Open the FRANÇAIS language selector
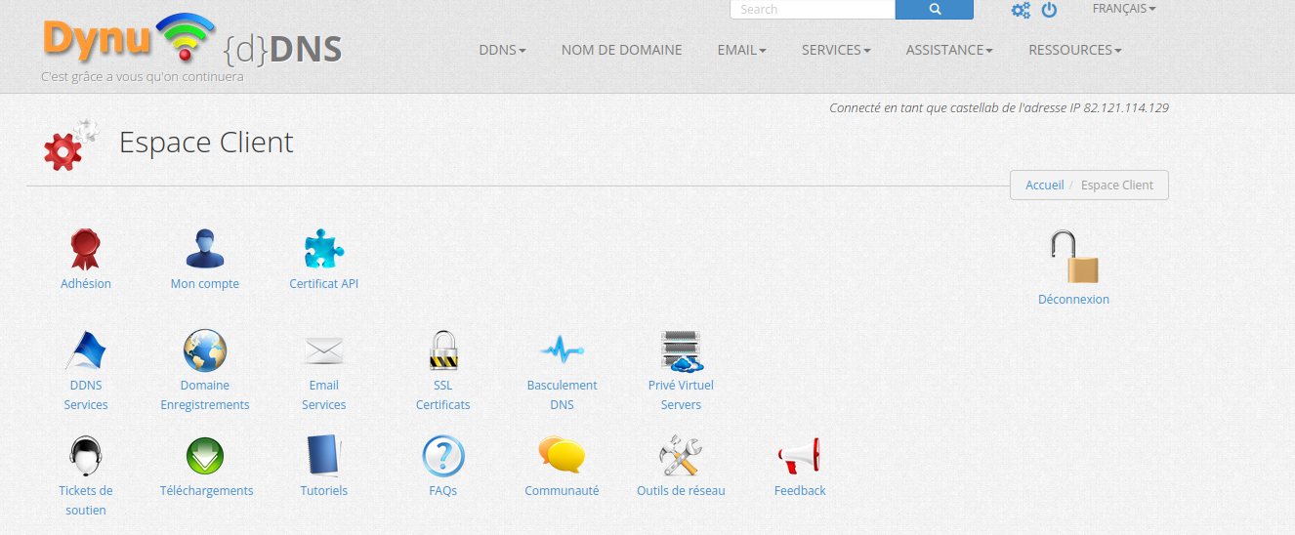This screenshot has height=535, width=1295. coord(1123,9)
